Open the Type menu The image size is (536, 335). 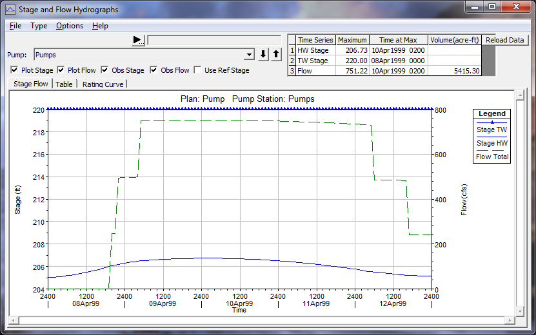point(39,26)
